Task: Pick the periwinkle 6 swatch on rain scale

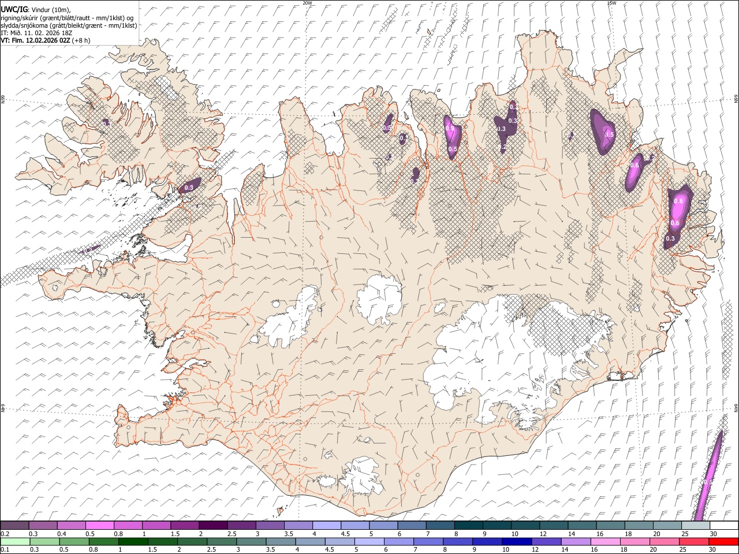Action: coord(398,541)
